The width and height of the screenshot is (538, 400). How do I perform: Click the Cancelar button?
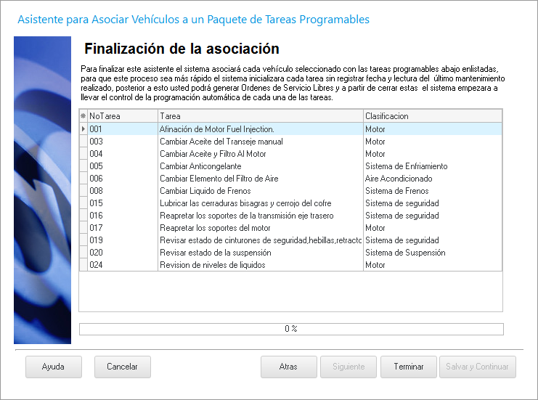(122, 367)
